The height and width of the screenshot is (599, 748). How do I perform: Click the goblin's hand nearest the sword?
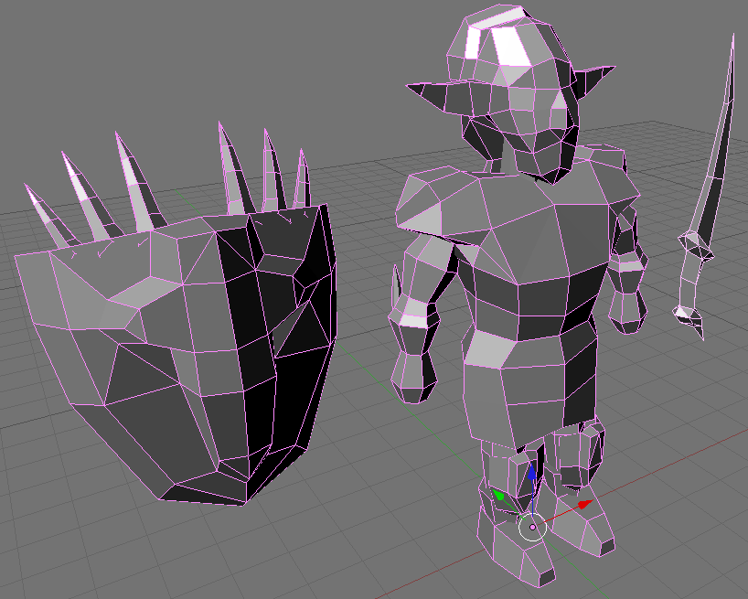(630, 307)
